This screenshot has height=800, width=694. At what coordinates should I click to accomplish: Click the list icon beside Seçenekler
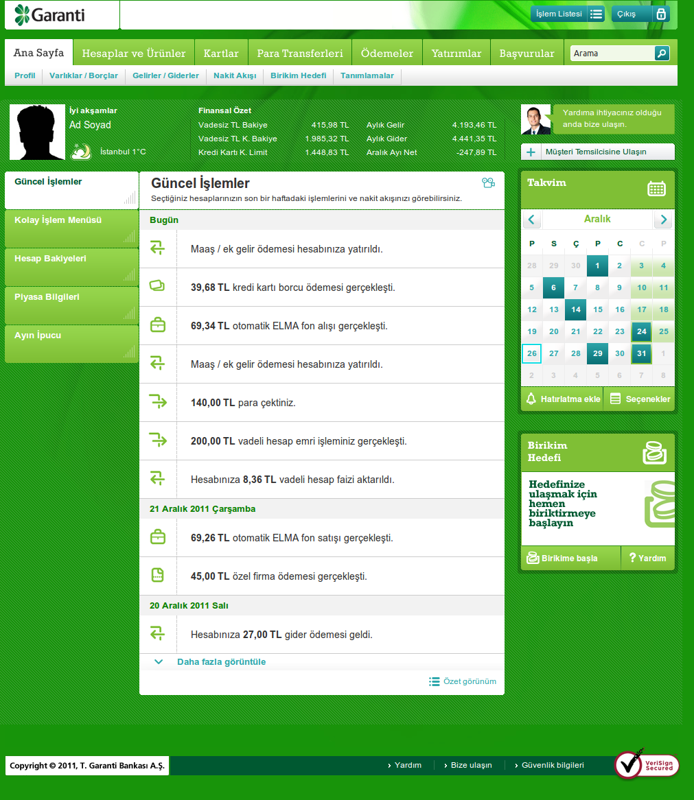pyautogui.click(x=616, y=399)
